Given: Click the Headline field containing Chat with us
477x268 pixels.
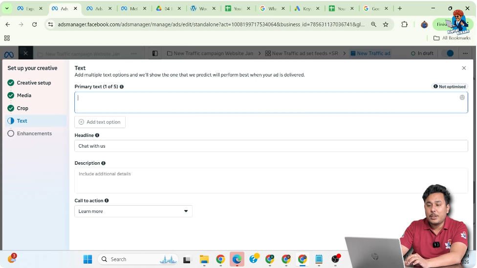Looking at the screenshot, I should [271, 146].
